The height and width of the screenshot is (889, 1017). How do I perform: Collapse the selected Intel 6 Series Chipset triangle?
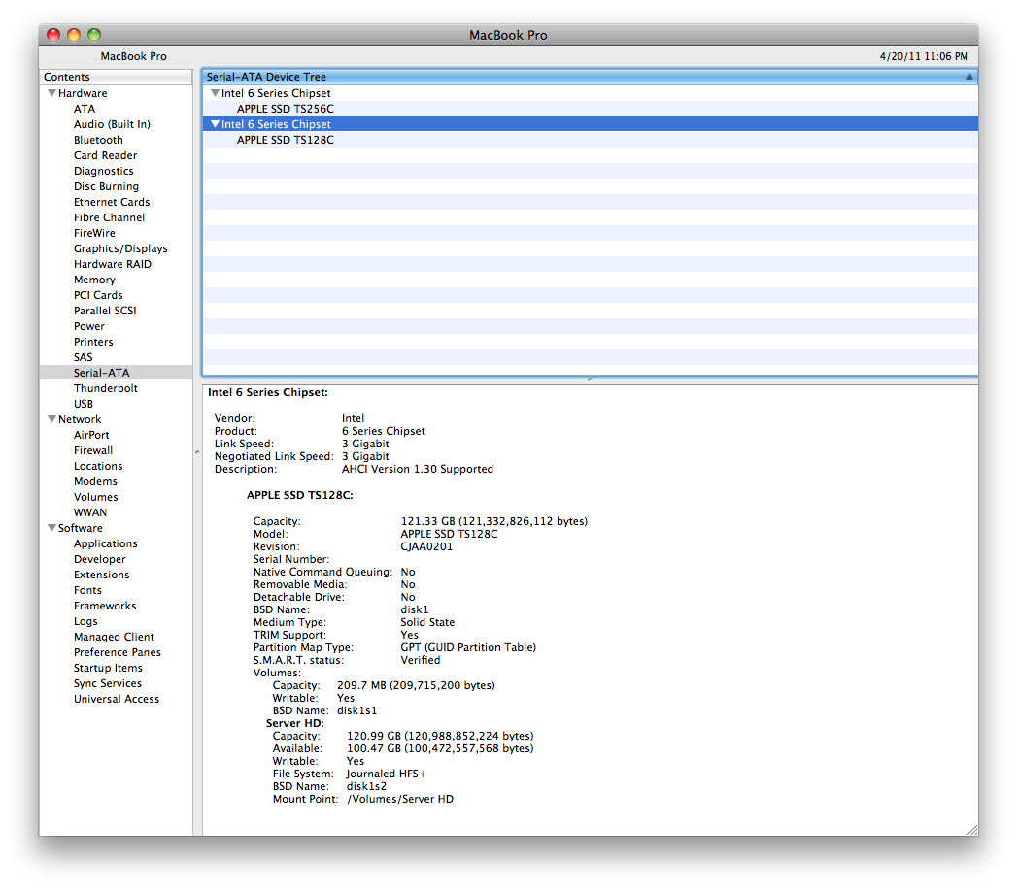pyautogui.click(x=215, y=124)
